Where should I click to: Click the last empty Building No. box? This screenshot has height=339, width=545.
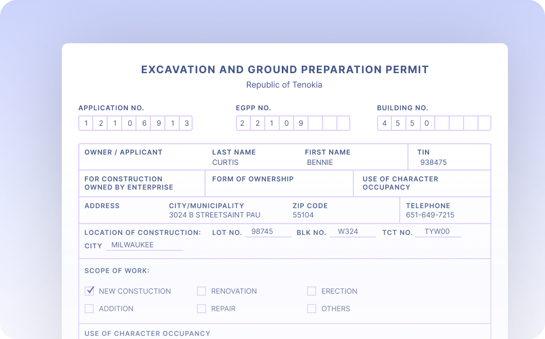[x=484, y=123]
